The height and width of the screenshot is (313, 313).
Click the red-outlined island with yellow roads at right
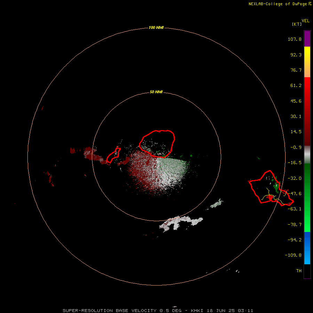[270, 188]
